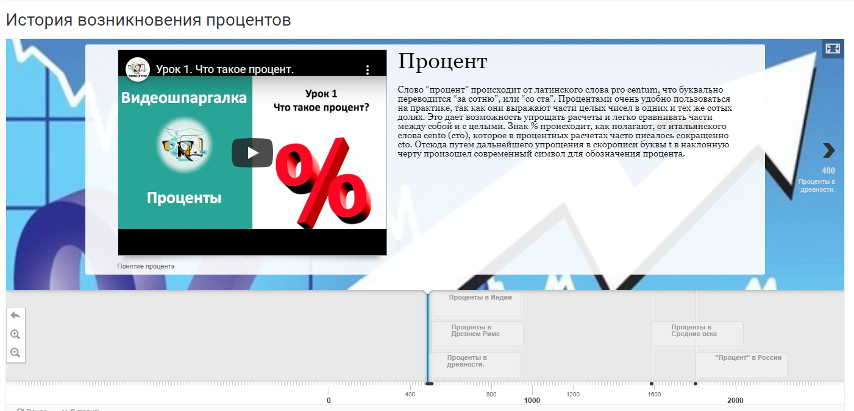Zoom out on the timeline

pyautogui.click(x=16, y=353)
